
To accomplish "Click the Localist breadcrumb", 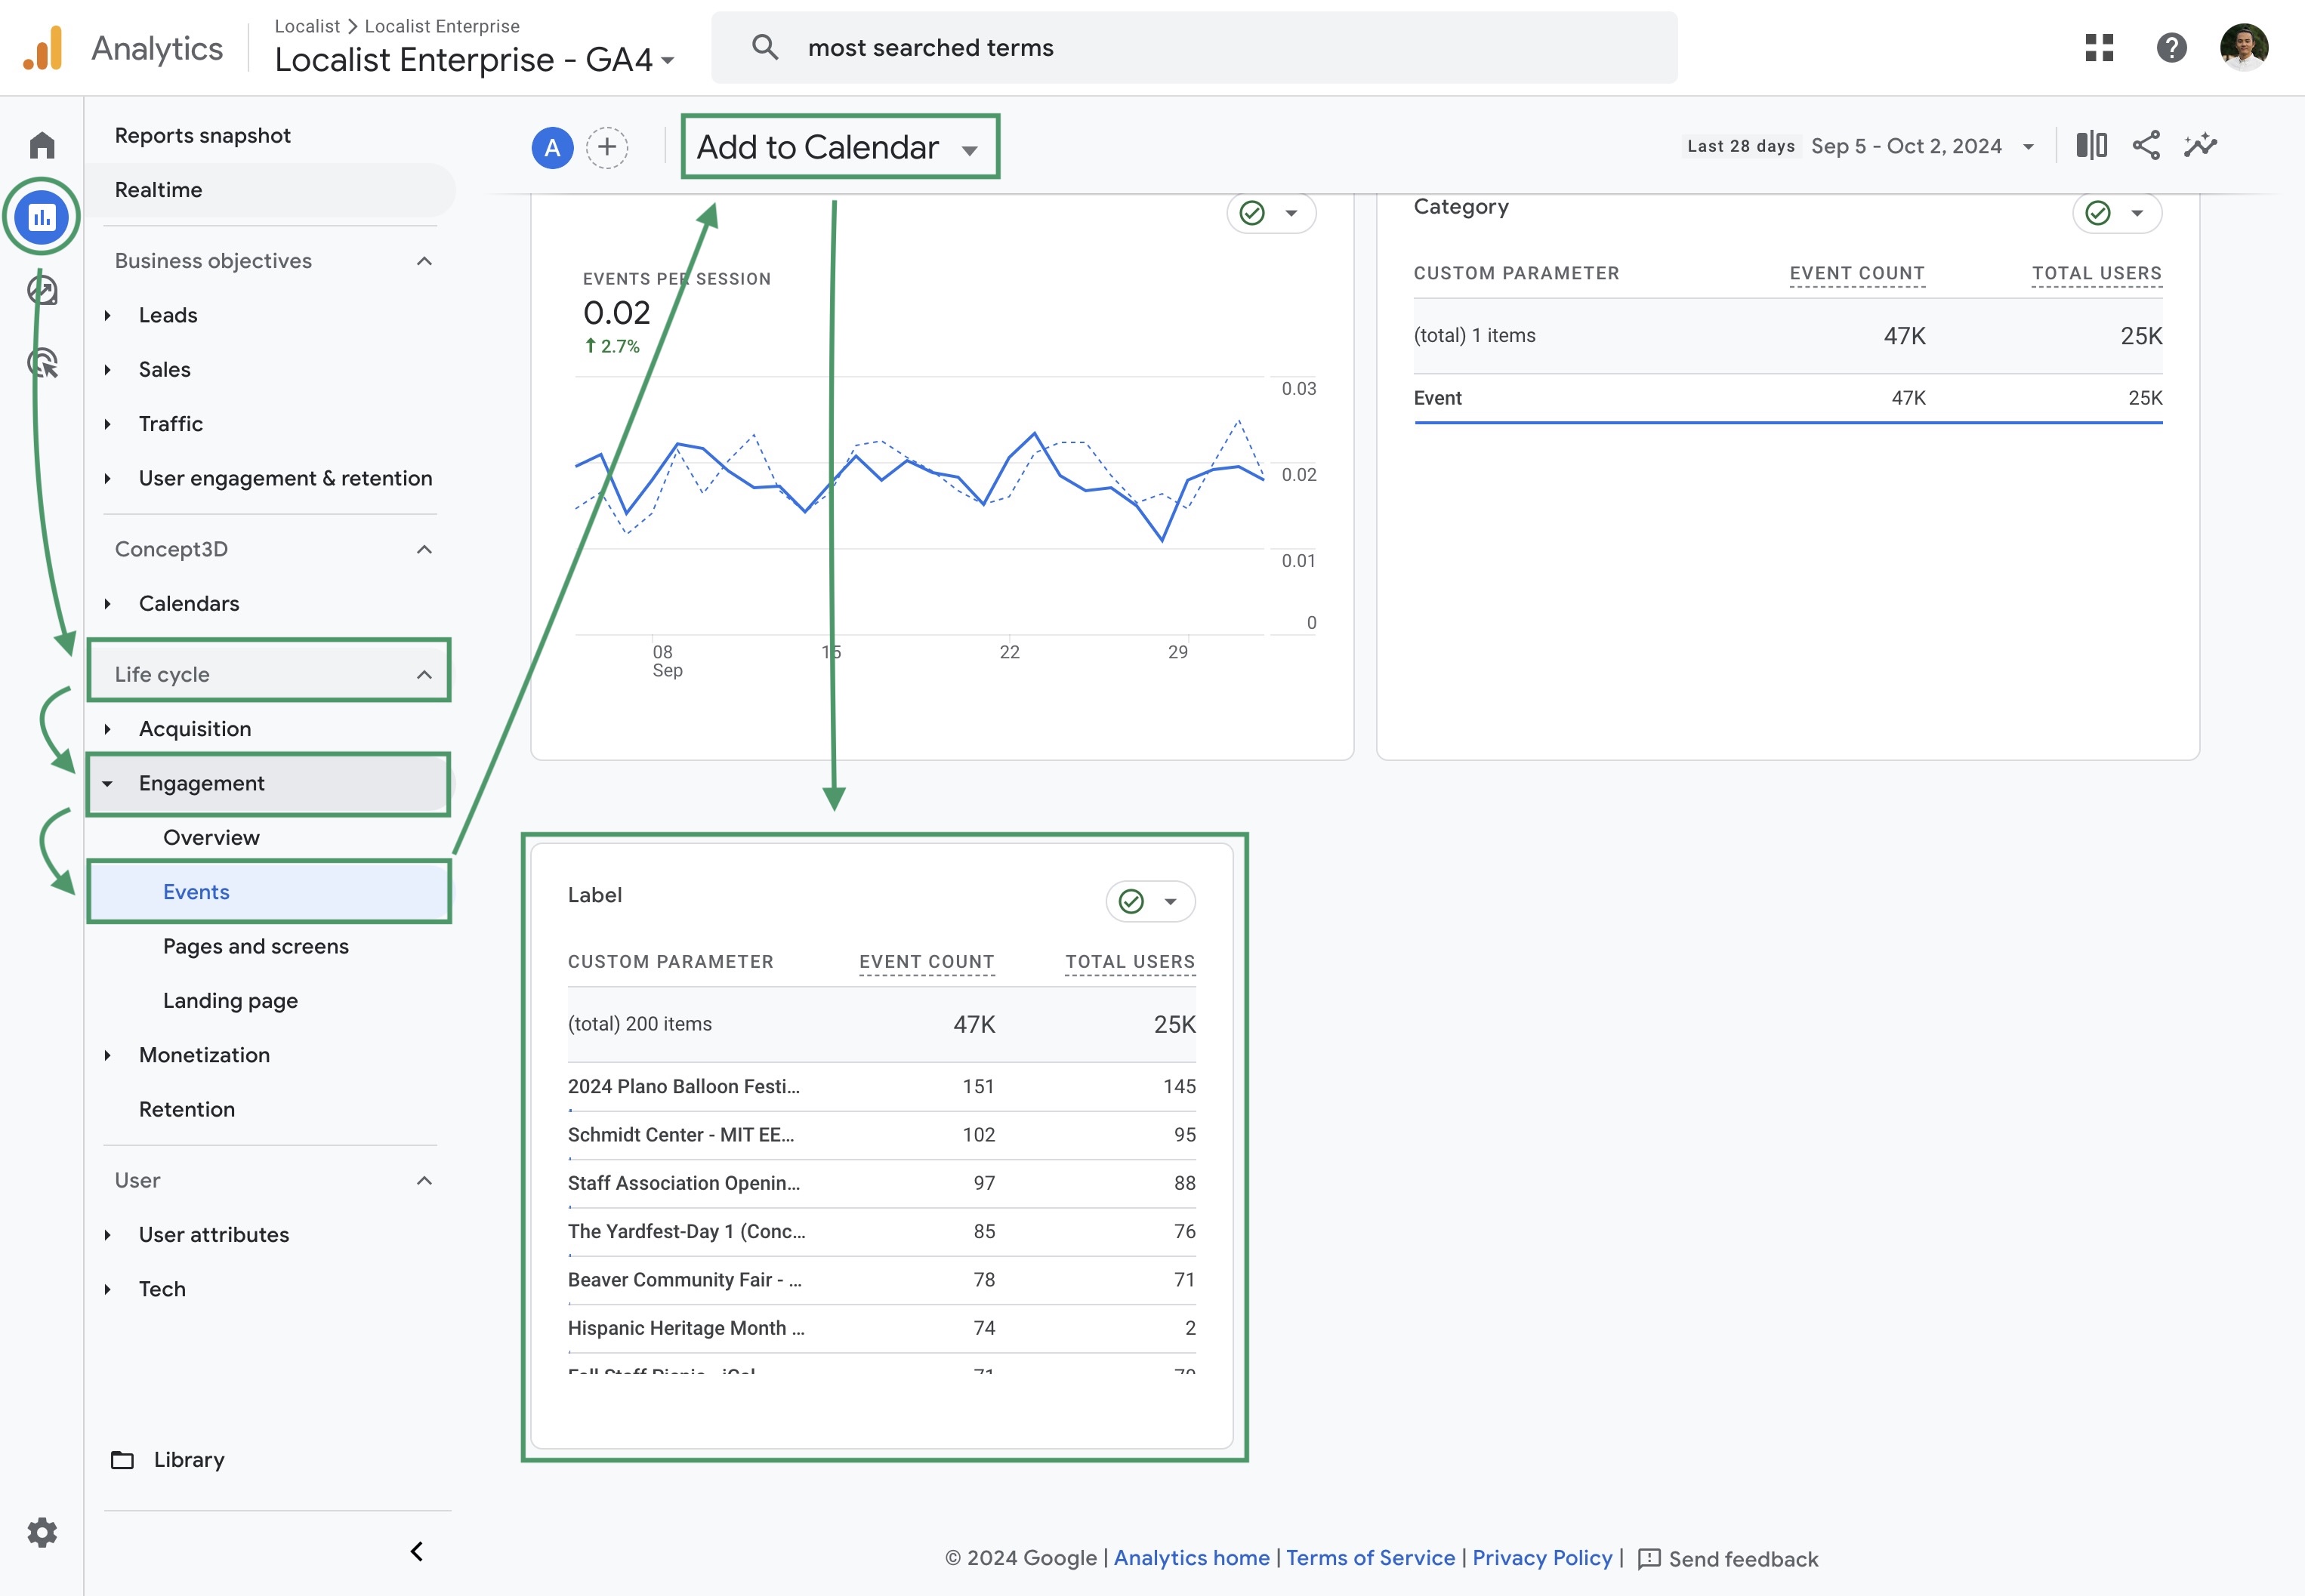I will (307, 26).
